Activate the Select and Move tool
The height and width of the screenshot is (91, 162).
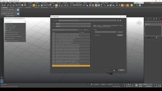tap(34, 5)
